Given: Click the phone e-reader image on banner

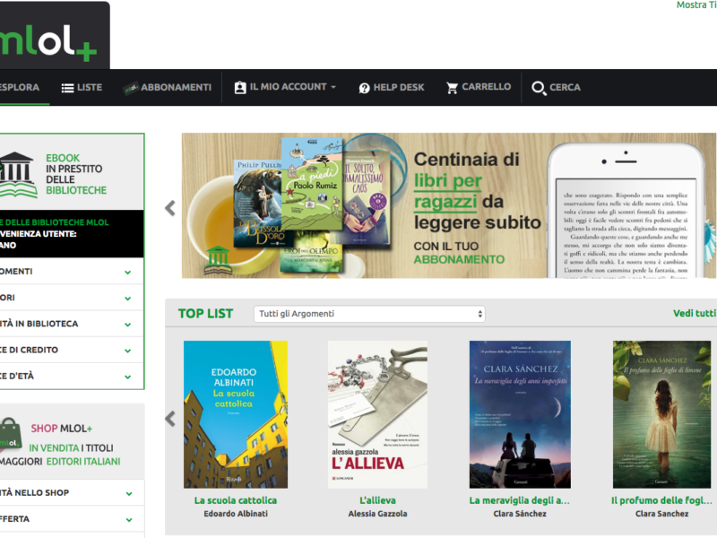Looking at the screenshot, I should click(x=626, y=210).
